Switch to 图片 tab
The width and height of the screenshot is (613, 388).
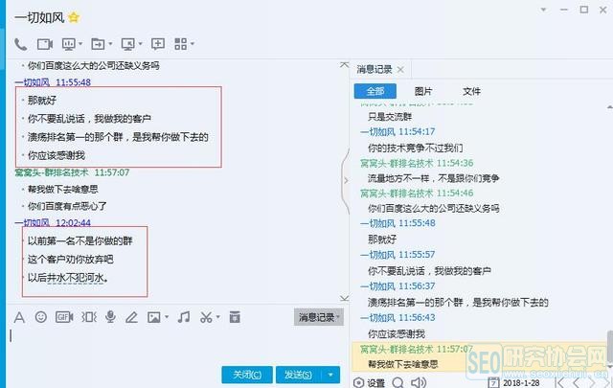pos(423,91)
